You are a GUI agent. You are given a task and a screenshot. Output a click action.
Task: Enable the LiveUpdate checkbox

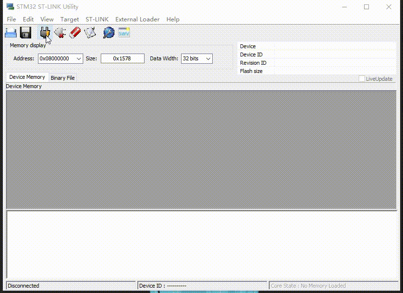[x=362, y=79]
